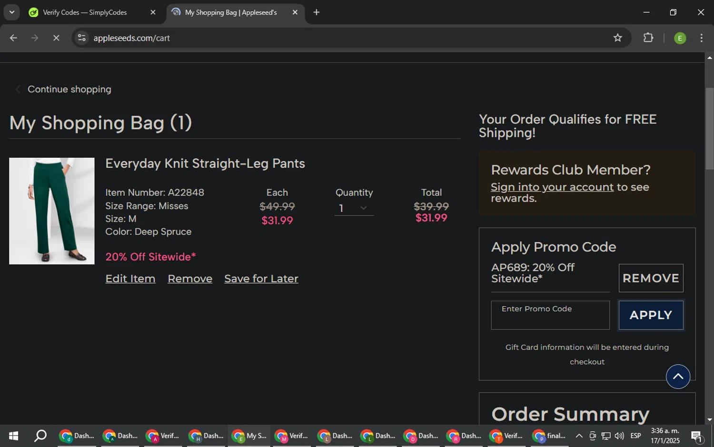
Task: Click Edit Item link
Action: [130, 278]
